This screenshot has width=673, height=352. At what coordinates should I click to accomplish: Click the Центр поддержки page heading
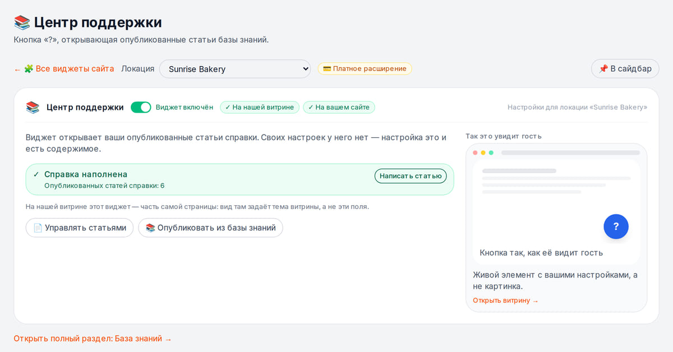coord(98,22)
